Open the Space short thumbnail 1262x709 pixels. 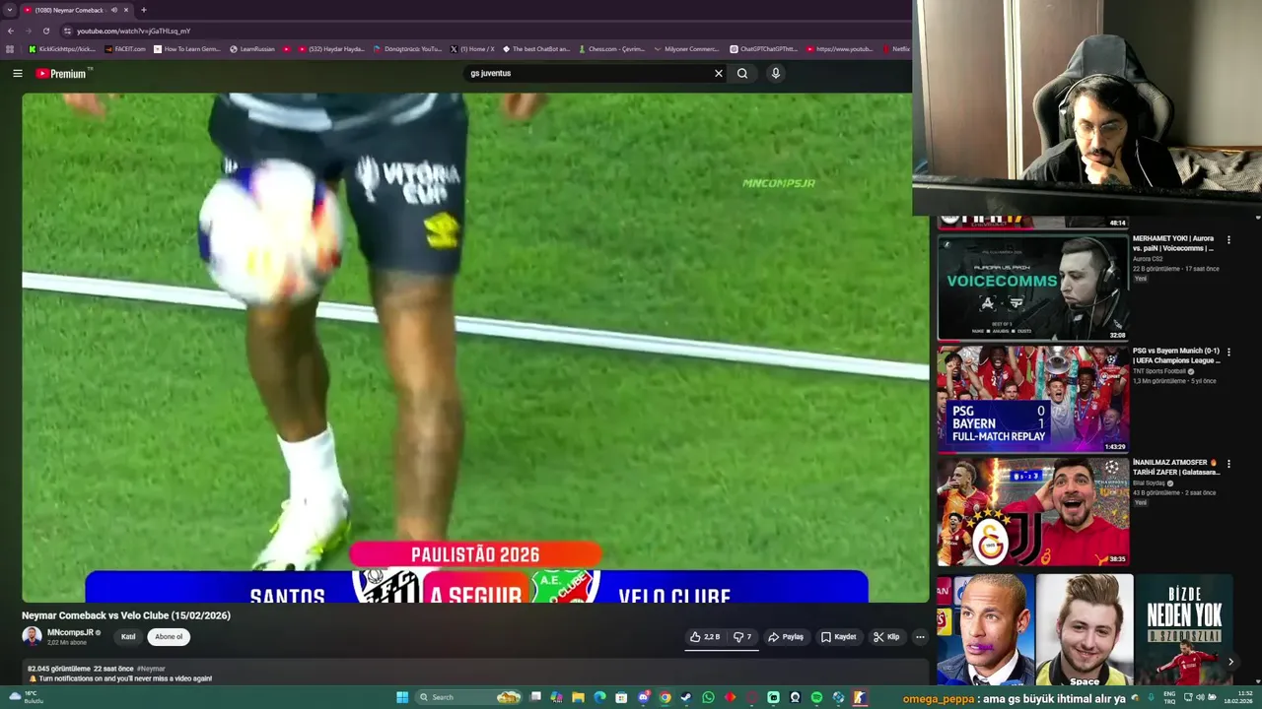tap(1085, 630)
